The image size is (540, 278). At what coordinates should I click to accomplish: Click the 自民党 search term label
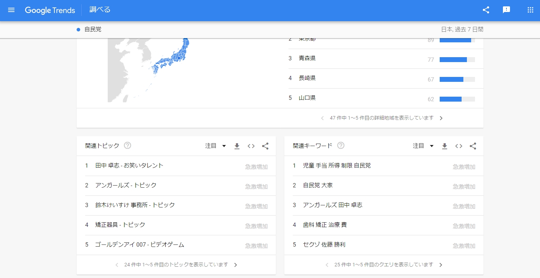coord(93,29)
